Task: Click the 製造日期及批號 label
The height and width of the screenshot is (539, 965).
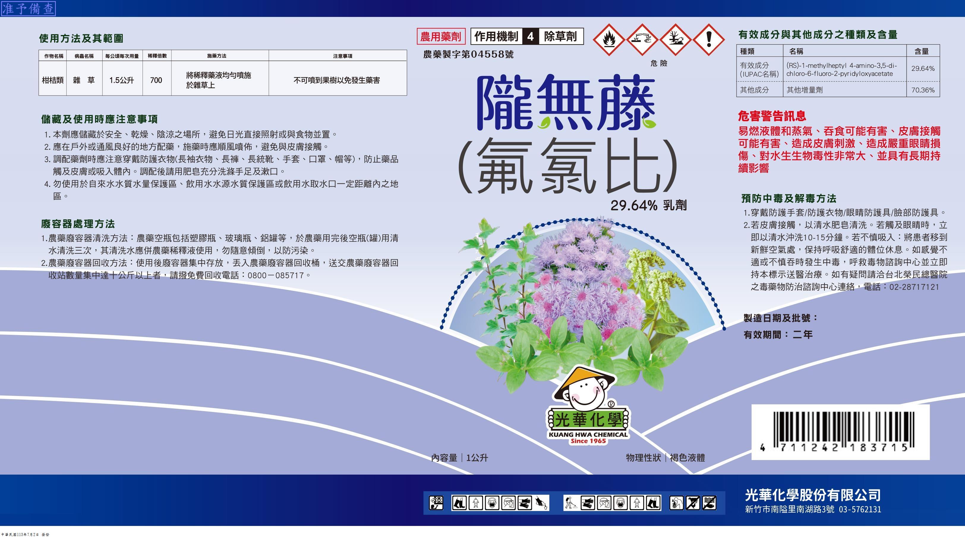Action: [781, 318]
